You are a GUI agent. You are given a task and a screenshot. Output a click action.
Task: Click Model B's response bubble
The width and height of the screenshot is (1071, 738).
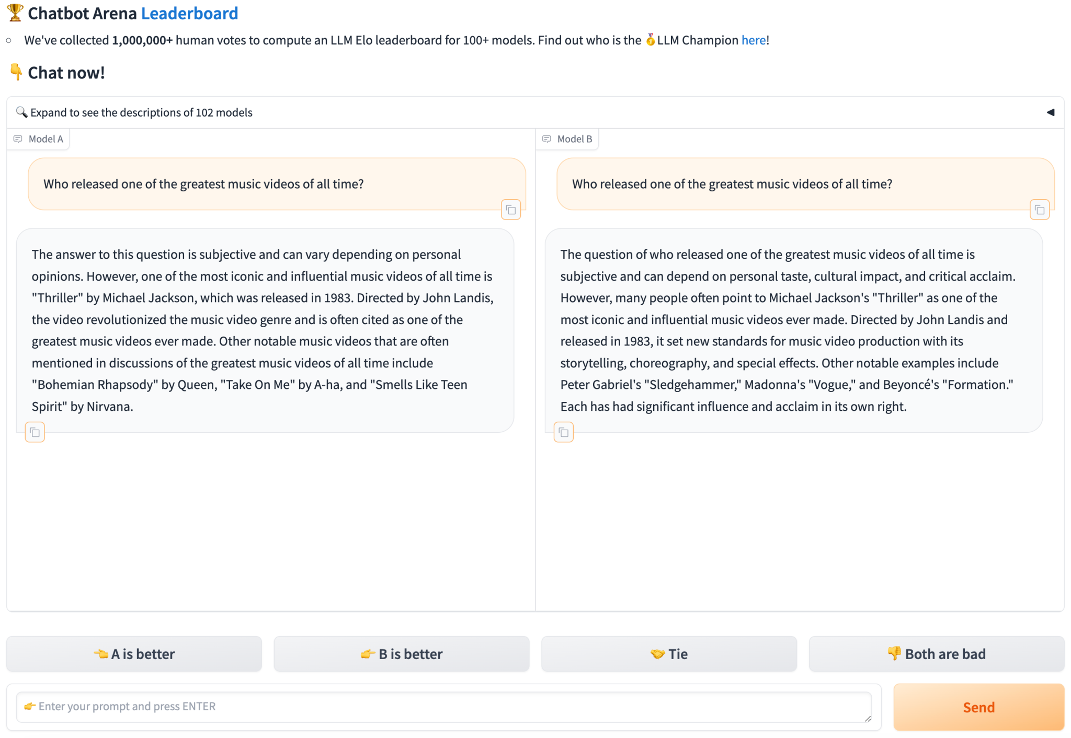pos(793,330)
